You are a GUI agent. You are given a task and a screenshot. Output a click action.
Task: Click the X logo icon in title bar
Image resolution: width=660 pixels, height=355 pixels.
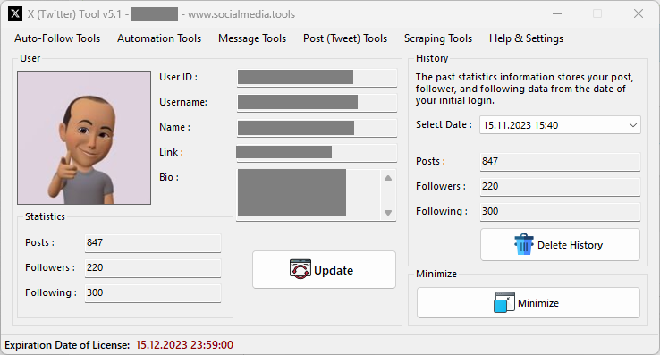pyautogui.click(x=15, y=14)
